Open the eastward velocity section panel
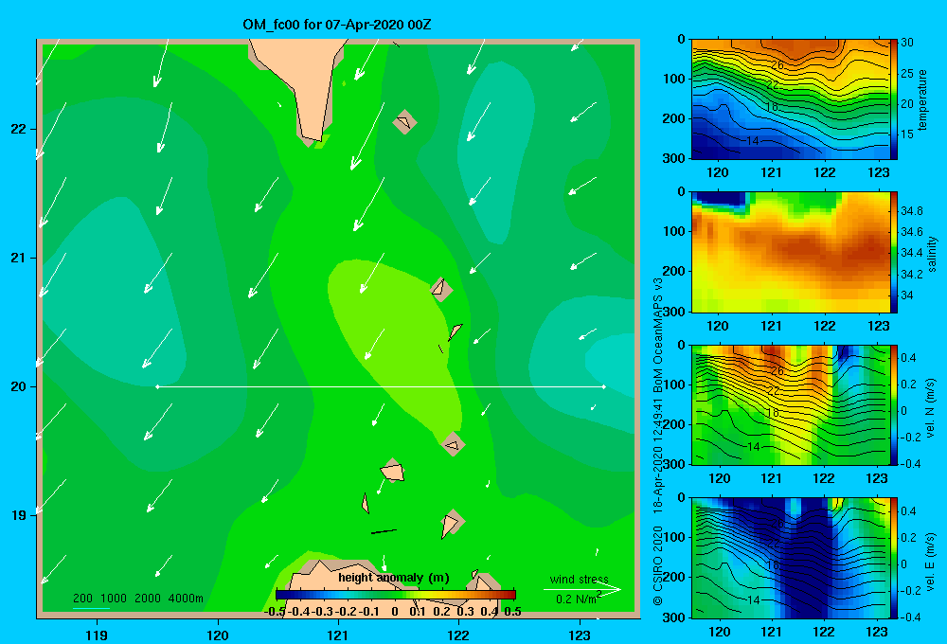The image size is (947, 644). (790, 558)
